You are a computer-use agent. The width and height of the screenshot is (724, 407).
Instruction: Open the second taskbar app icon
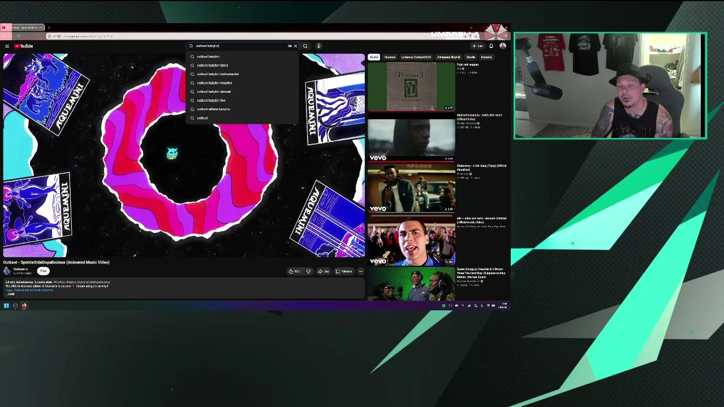point(15,306)
